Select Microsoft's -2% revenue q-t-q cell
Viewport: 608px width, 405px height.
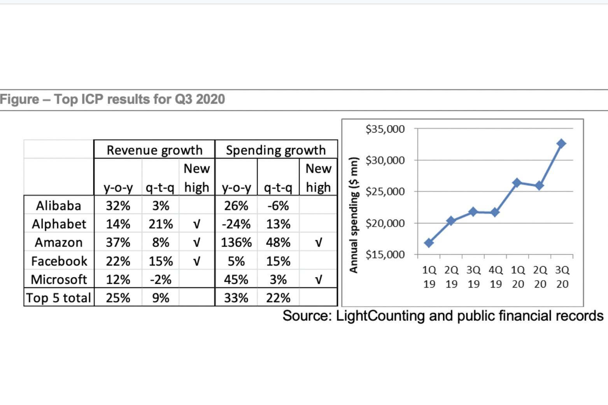click(161, 279)
